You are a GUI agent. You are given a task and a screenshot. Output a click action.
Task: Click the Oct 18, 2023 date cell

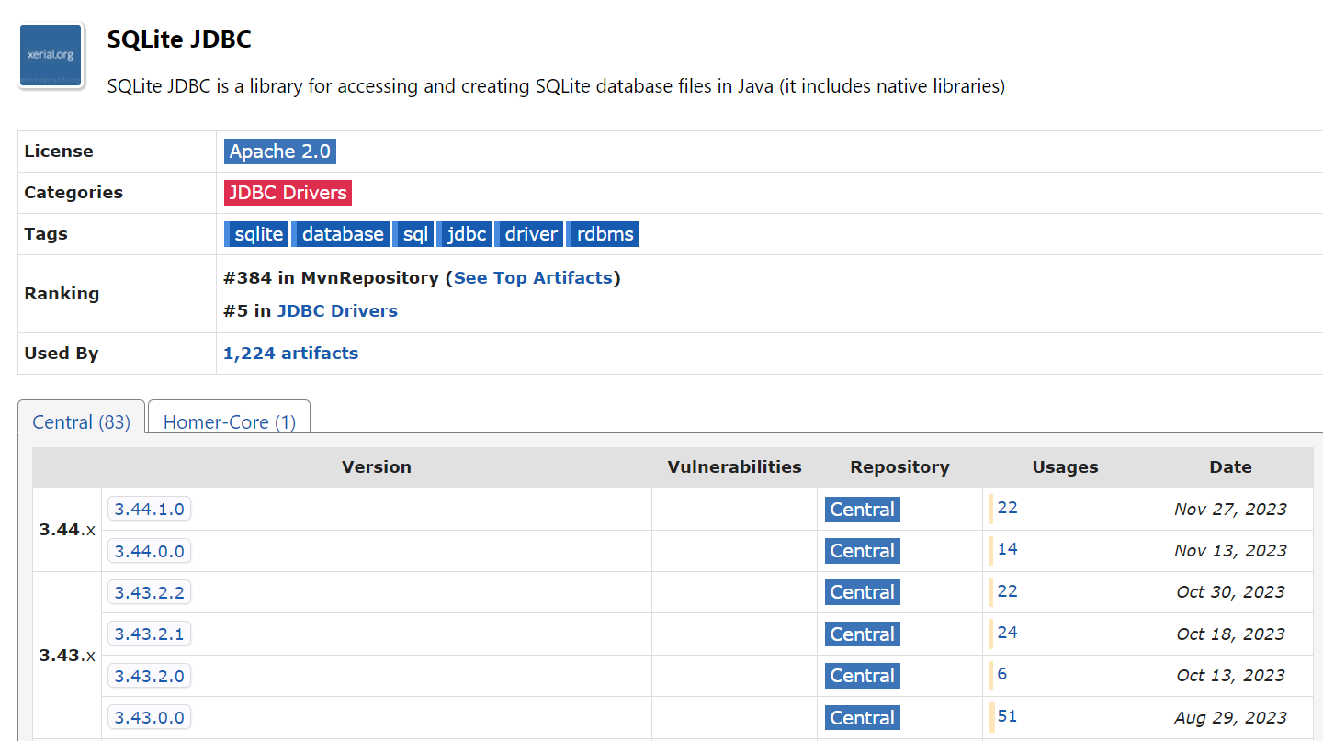[x=1231, y=634]
